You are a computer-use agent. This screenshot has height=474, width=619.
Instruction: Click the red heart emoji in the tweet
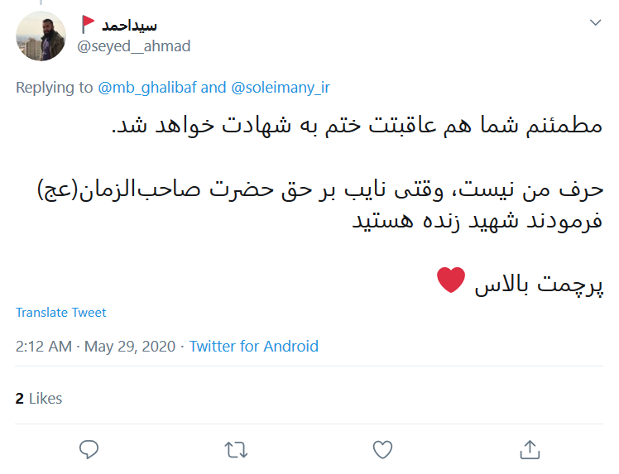452,283
